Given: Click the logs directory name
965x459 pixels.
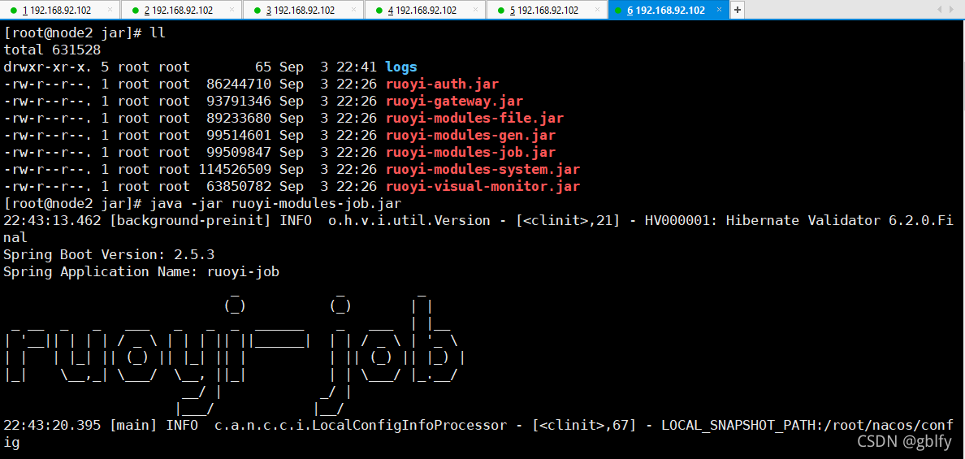Looking at the screenshot, I should pyautogui.click(x=401, y=67).
